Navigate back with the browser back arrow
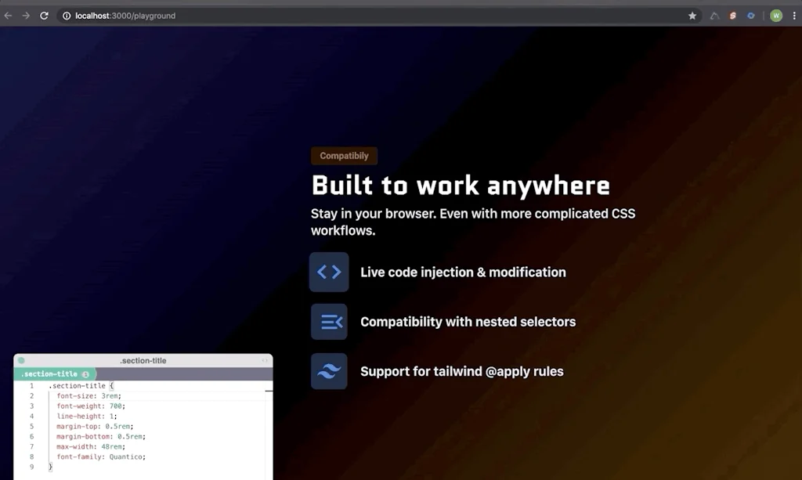 [9, 15]
